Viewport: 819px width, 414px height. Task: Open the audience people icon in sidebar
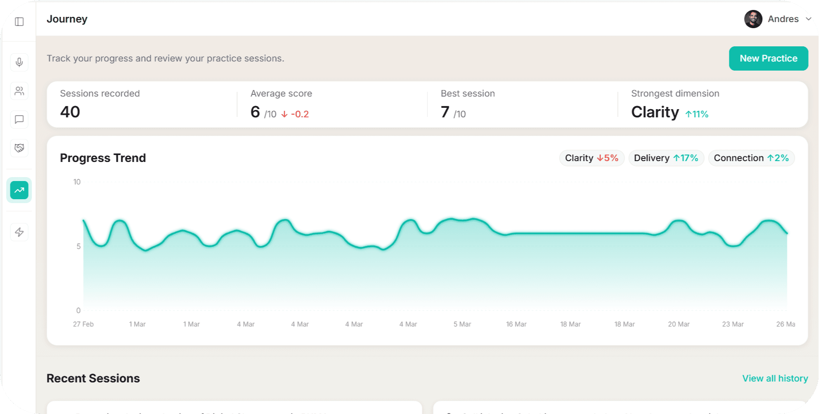tap(19, 91)
